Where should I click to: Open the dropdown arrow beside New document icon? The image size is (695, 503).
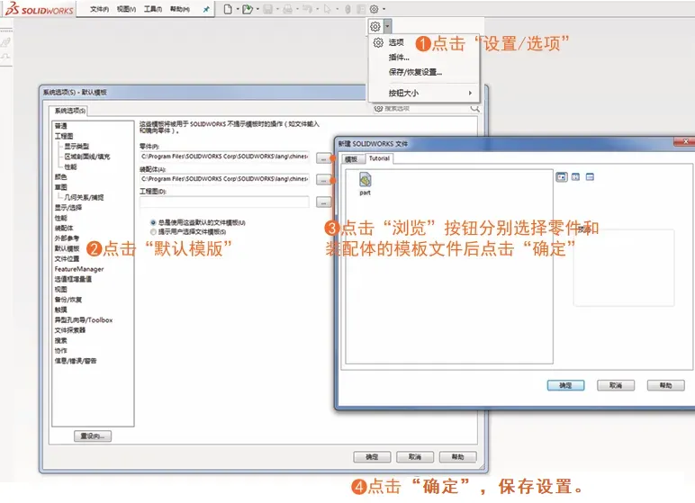tap(237, 9)
